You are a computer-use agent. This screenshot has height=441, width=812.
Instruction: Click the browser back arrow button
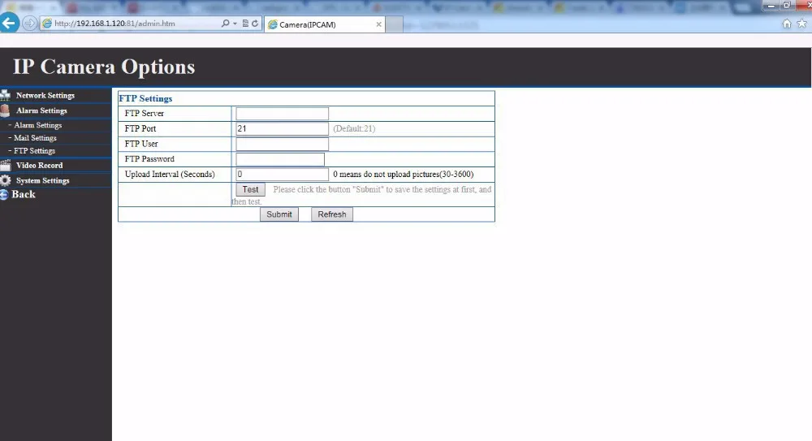point(9,23)
